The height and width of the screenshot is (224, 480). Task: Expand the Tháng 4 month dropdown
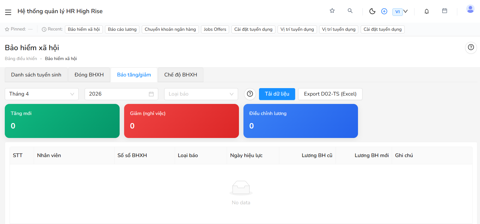[42, 94]
